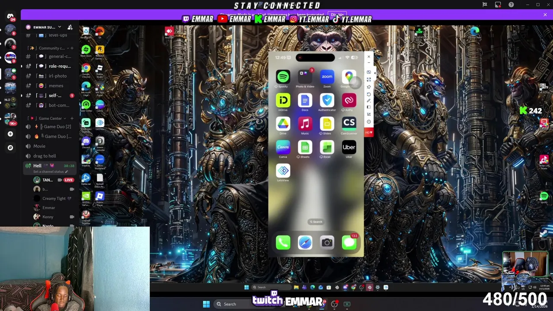
Task: Click the invite people icon in the server header
Action: [70, 27]
